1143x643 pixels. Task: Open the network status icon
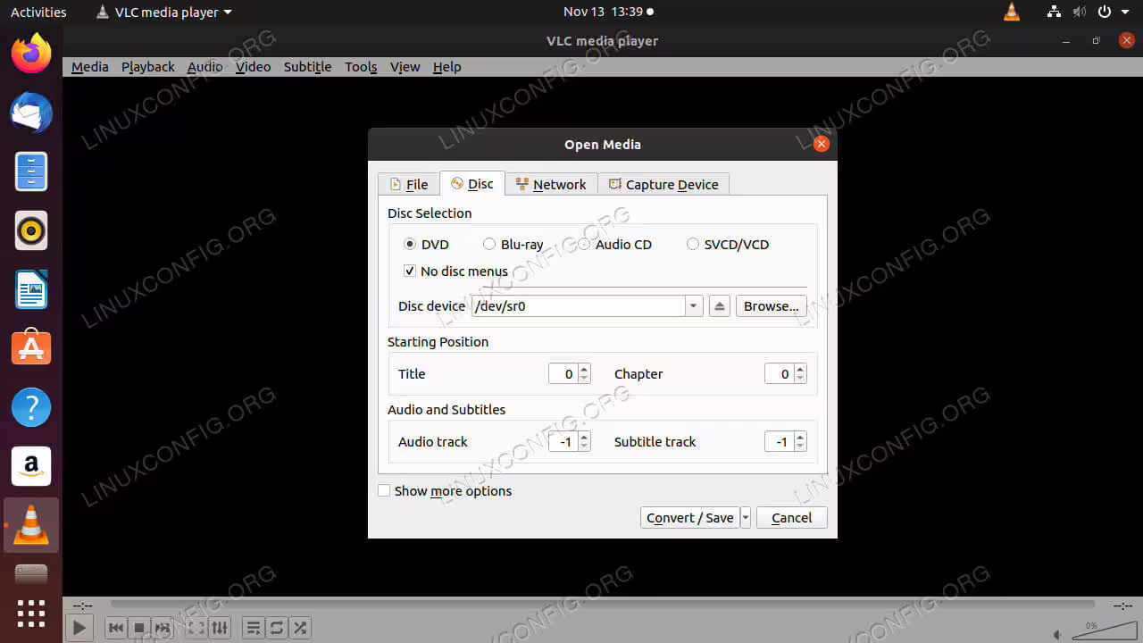(1055, 12)
